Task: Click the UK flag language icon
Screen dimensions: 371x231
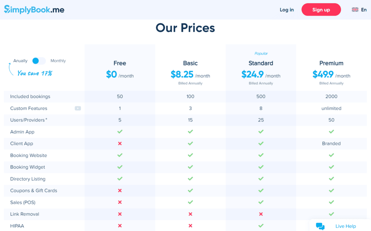Action: pos(355,10)
